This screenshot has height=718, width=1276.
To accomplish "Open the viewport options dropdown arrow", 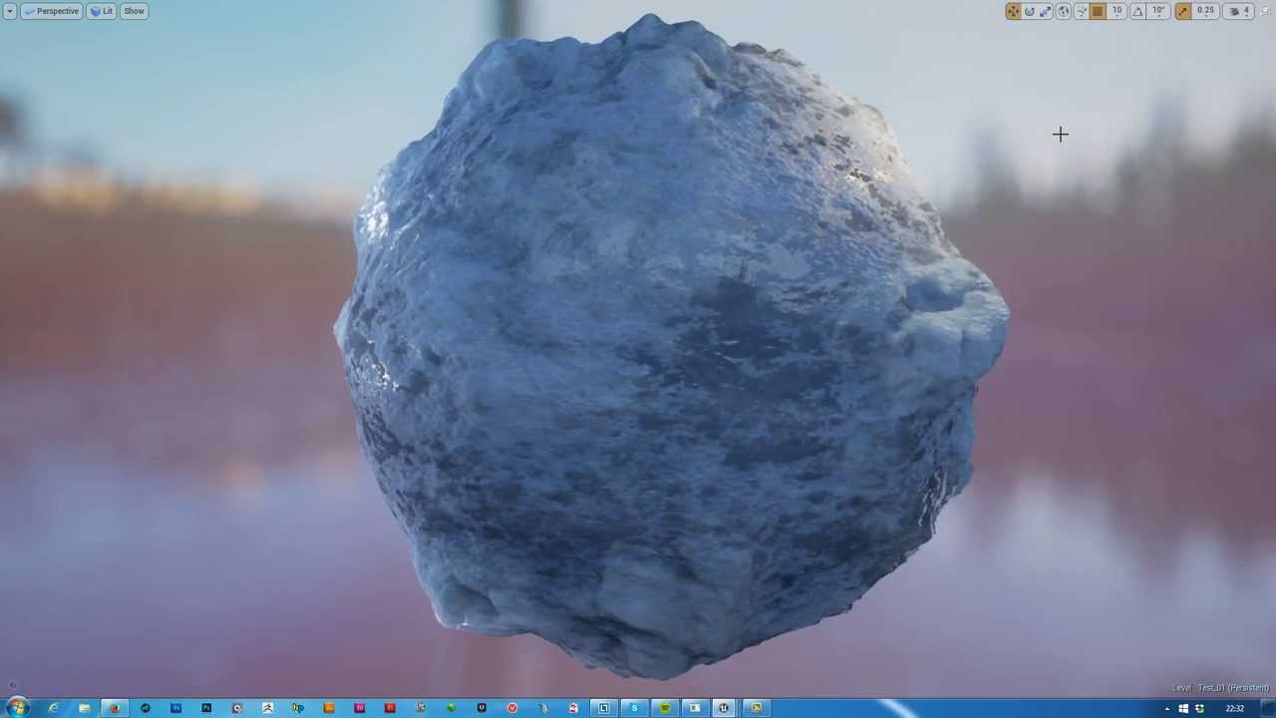I will tap(10, 11).
